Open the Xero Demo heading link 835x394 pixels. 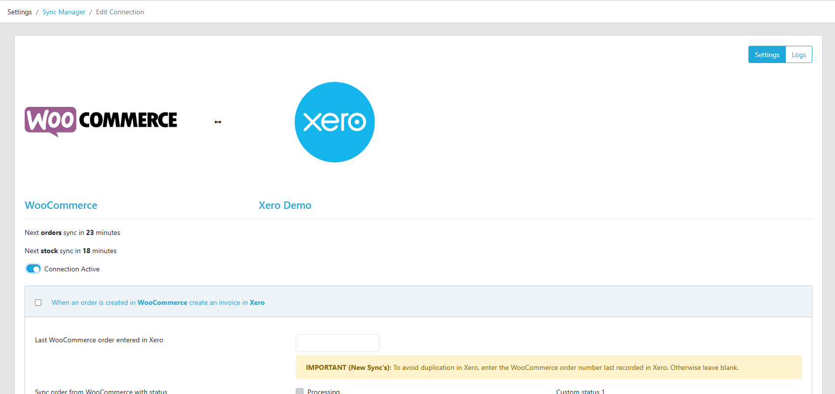pyautogui.click(x=285, y=205)
